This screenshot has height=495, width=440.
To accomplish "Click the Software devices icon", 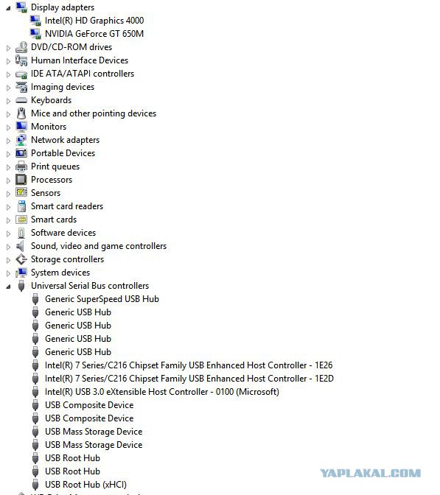I will [21, 233].
